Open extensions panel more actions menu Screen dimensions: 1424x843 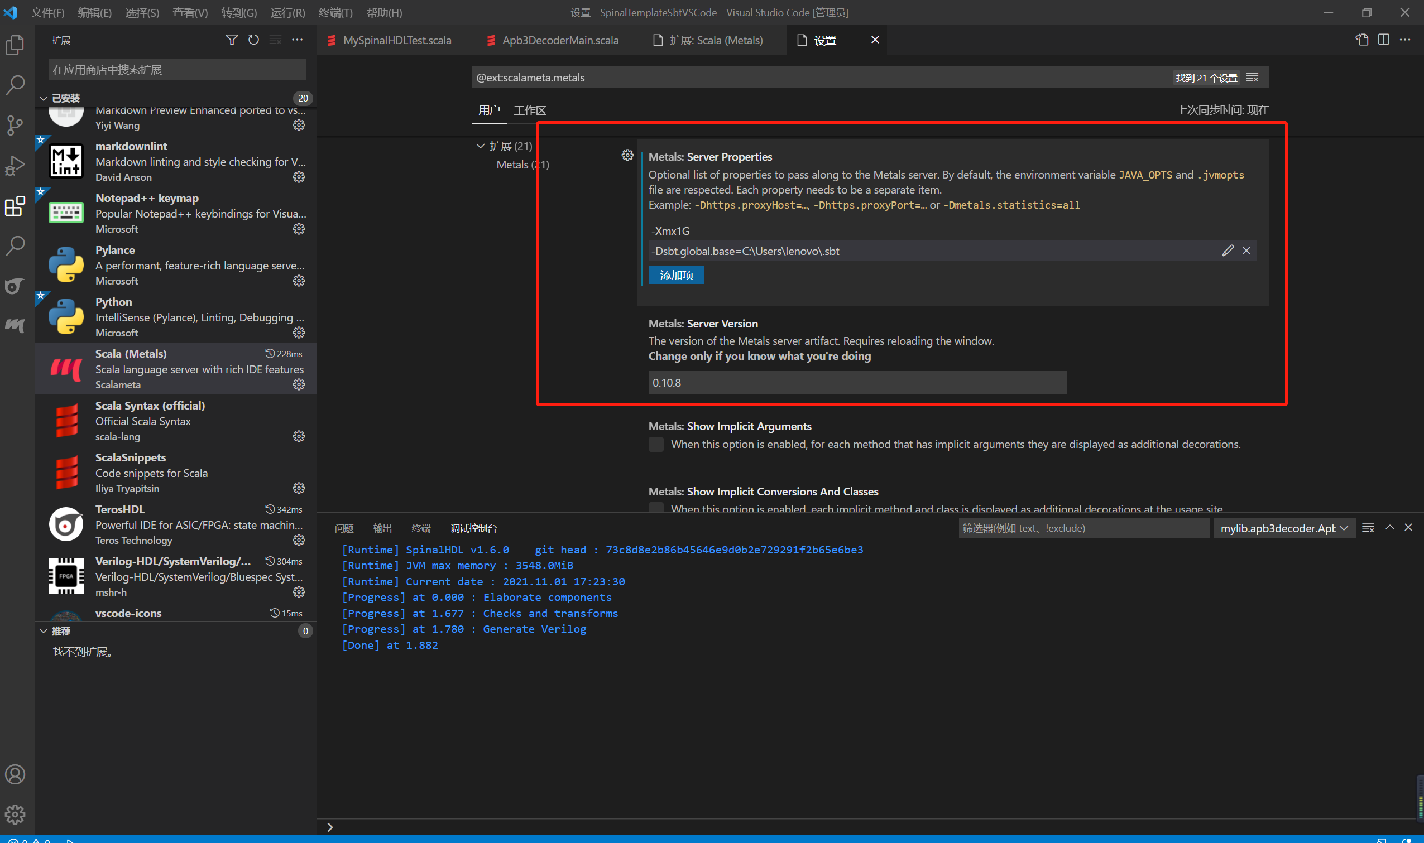[x=297, y=40]
